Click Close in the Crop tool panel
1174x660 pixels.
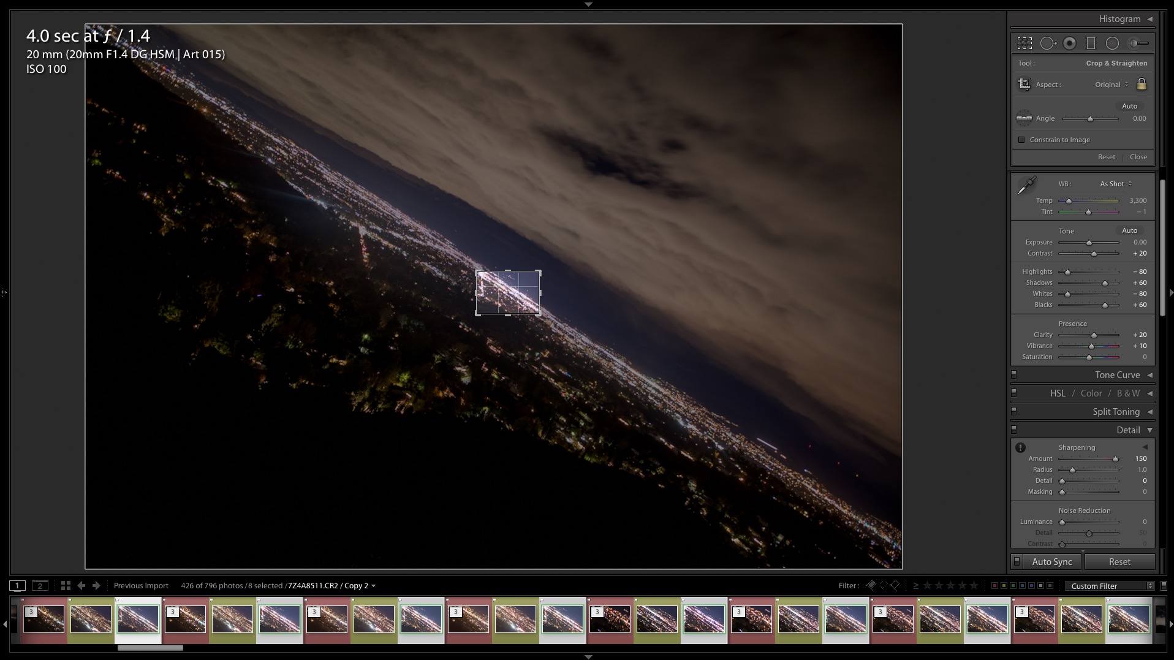[1138, 157]
